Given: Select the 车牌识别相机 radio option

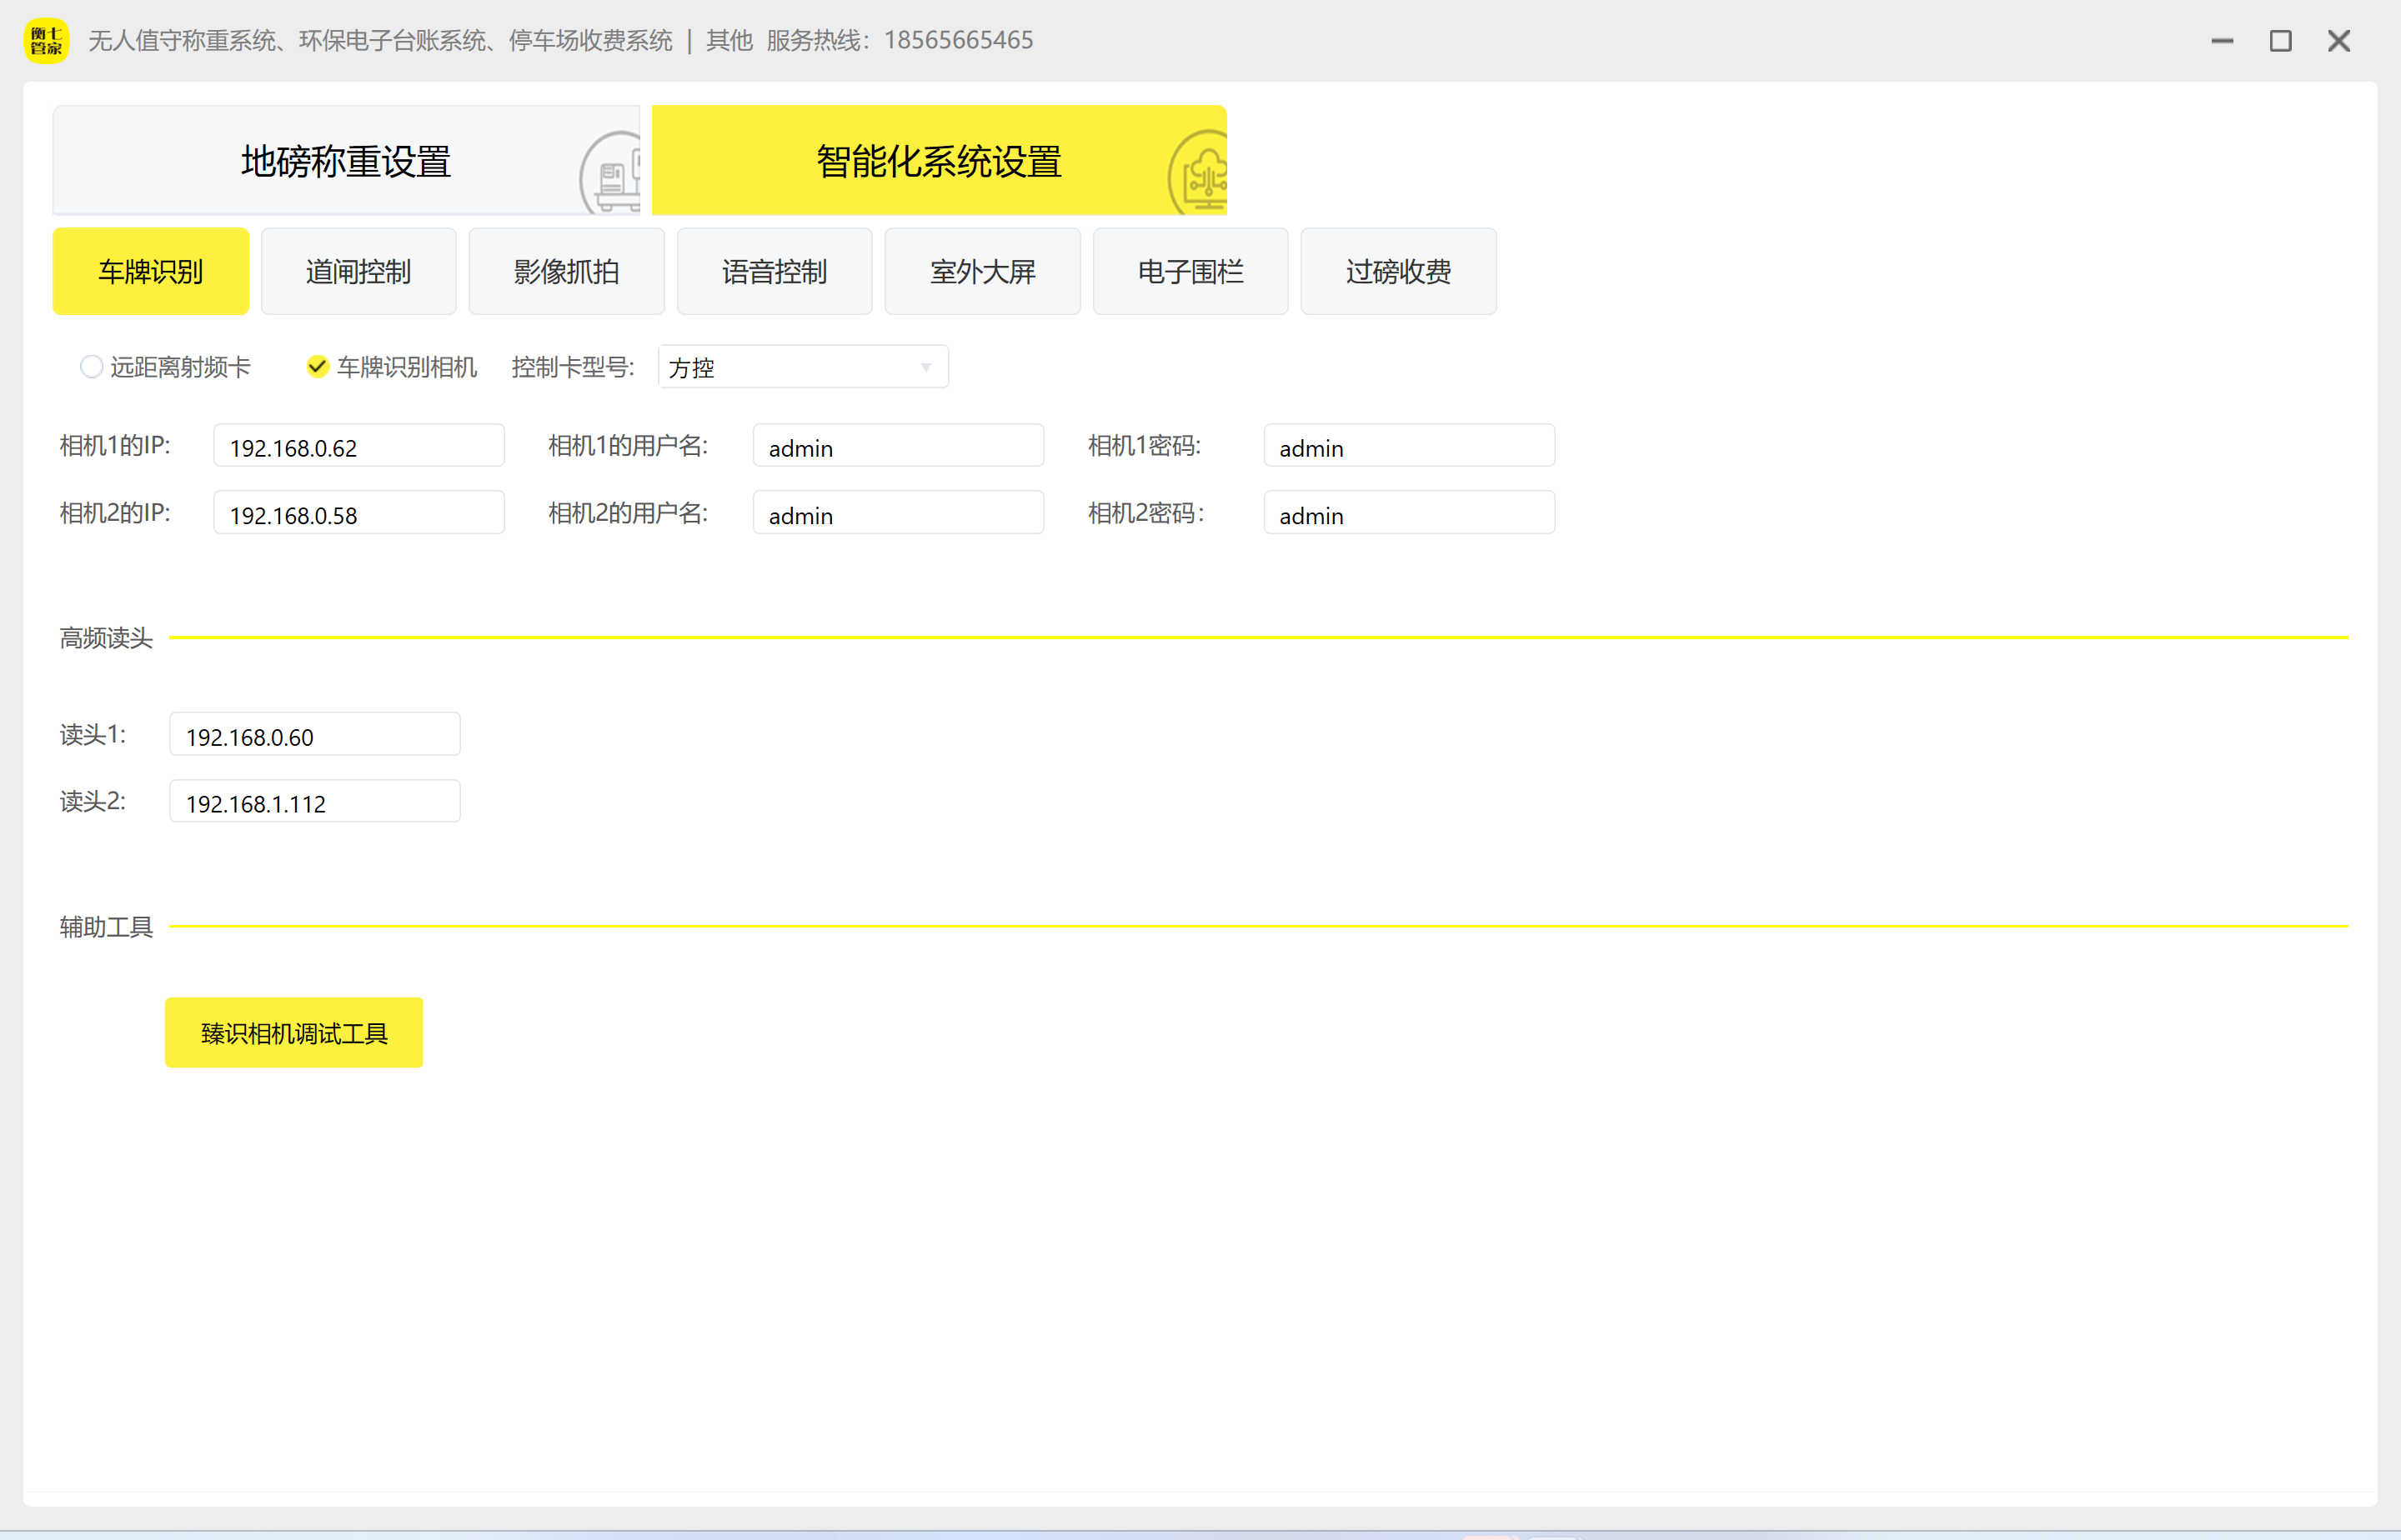Looking at the screenshot, I should (317, 367).
